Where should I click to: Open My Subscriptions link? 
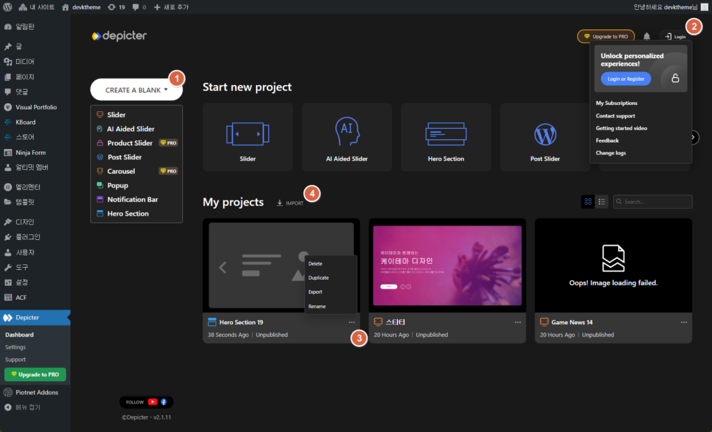pyautogui.click(x=616, y=103)
